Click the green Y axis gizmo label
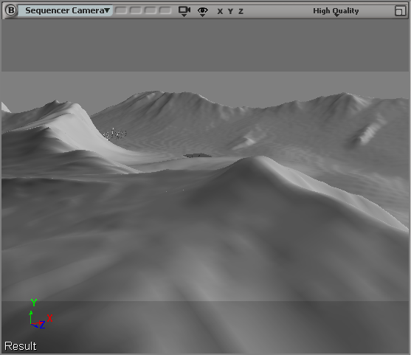This screenshot has width=411, height=355. pyautogui.click(x=34, y=303)
